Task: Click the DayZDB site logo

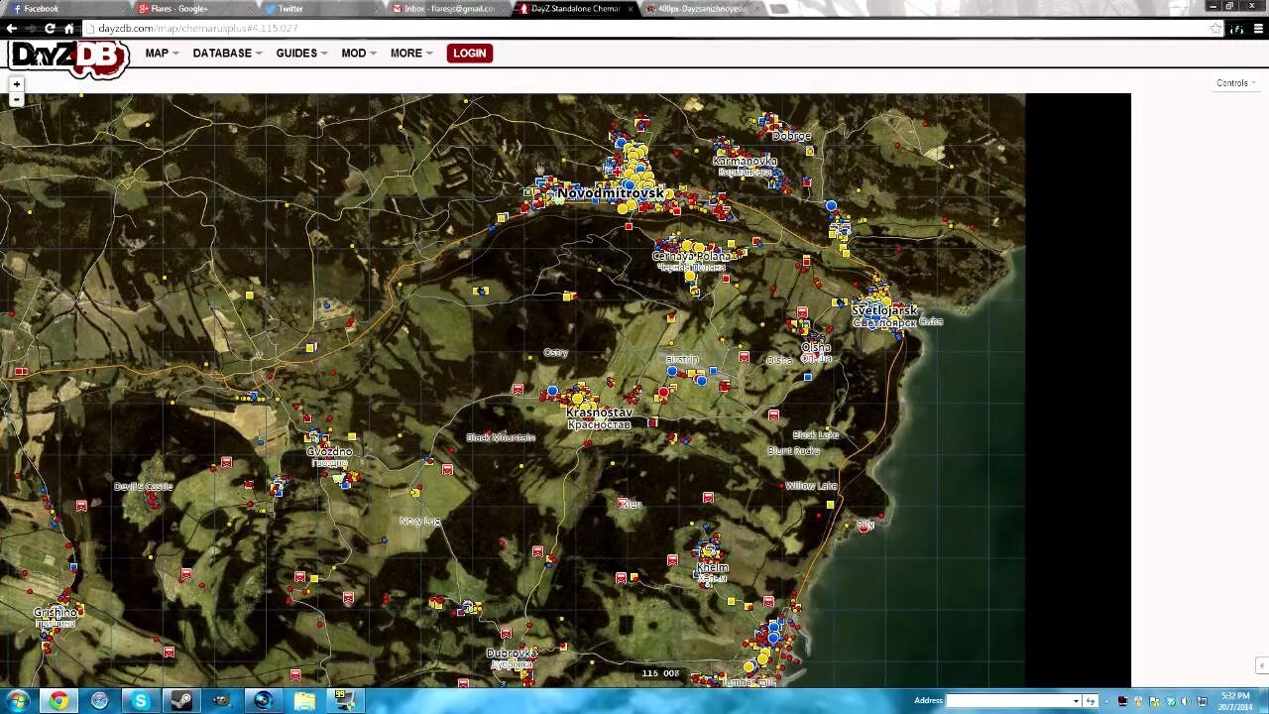Action: [x=68, y=59]
